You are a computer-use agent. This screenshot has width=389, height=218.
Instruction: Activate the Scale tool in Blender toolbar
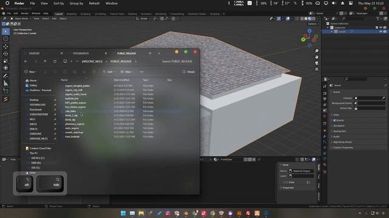[5, 61]
